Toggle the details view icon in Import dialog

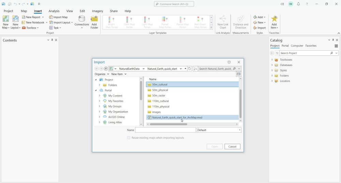coord(239,74)
